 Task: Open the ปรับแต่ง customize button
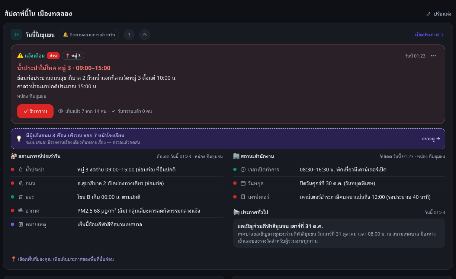point(439,14)
